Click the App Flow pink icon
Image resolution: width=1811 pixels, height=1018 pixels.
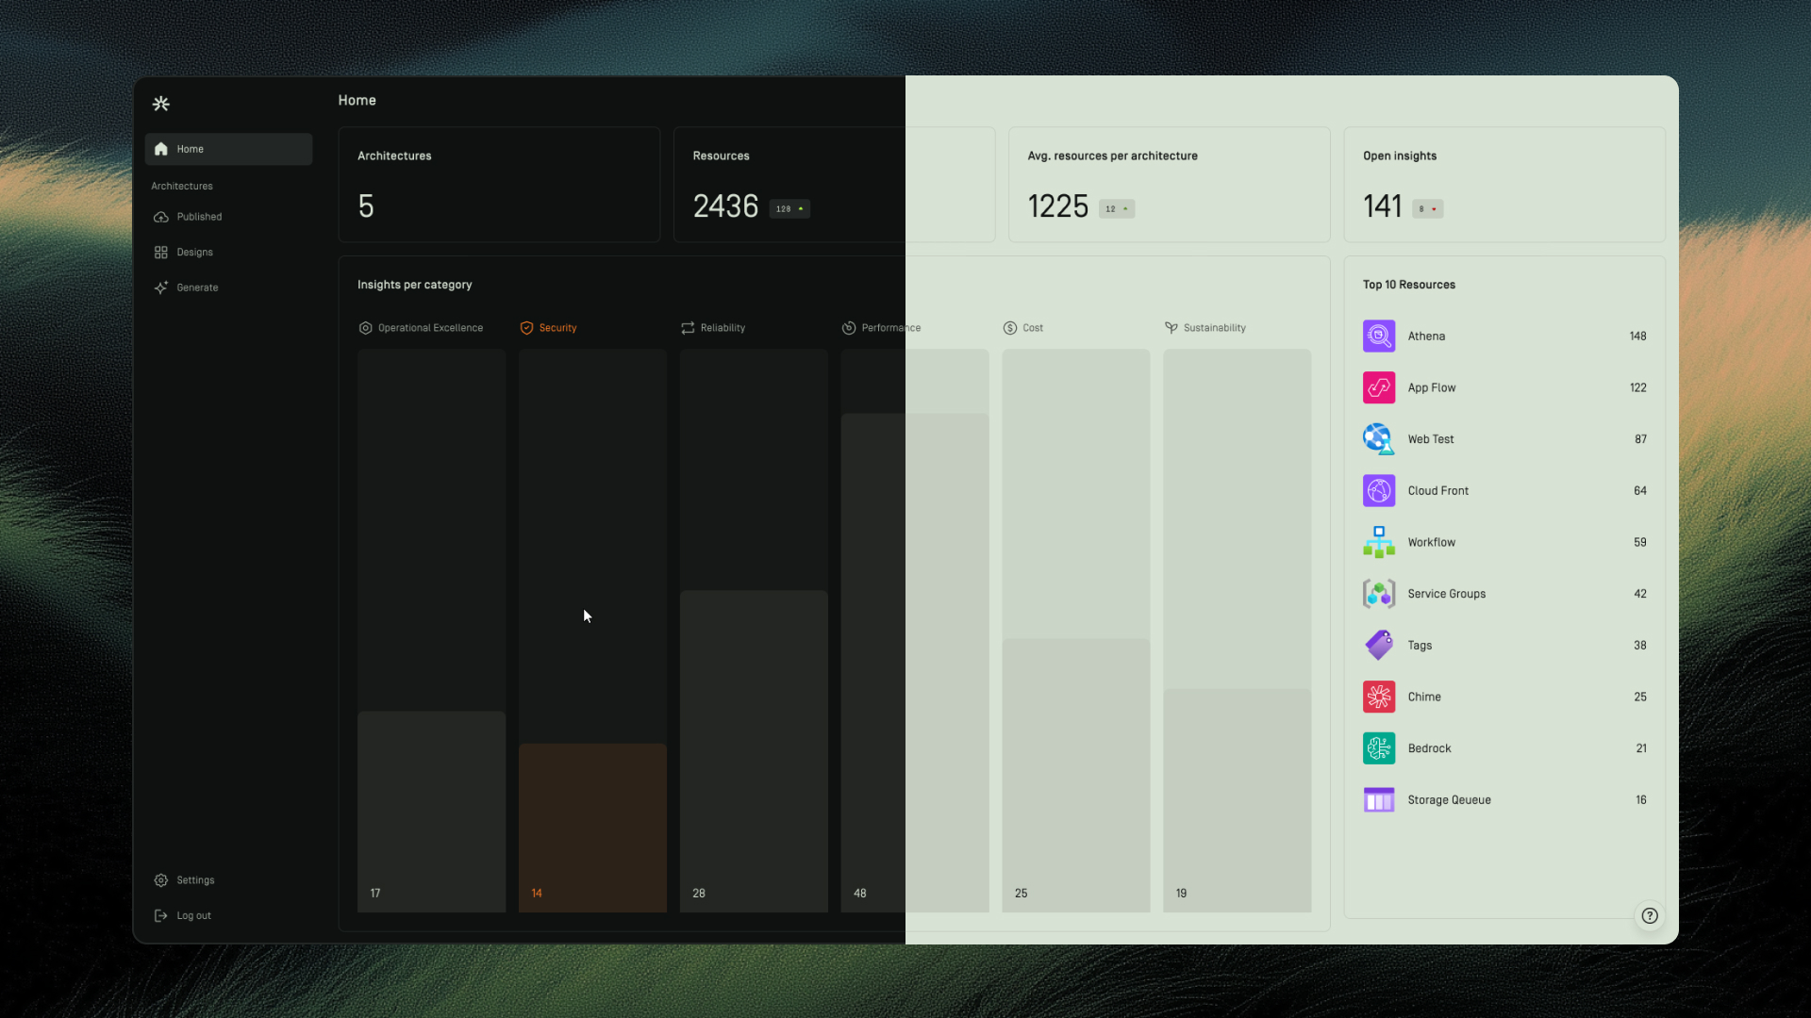point(1378,387)
